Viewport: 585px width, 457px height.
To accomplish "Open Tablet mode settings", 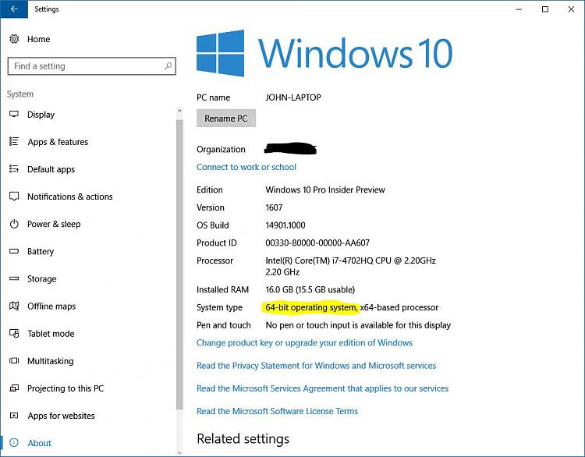I will 51,334.
